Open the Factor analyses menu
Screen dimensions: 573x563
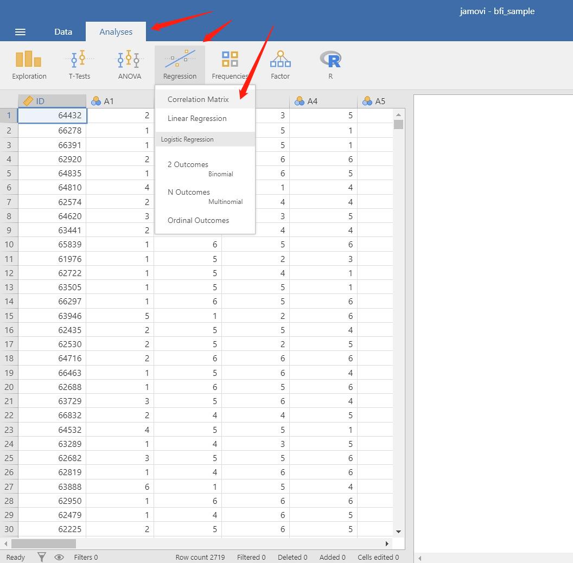(x=281, y=66)
